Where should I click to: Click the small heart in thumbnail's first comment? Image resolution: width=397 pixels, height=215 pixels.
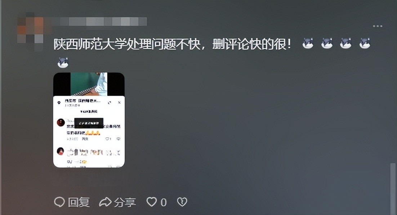tap(107, 139)
